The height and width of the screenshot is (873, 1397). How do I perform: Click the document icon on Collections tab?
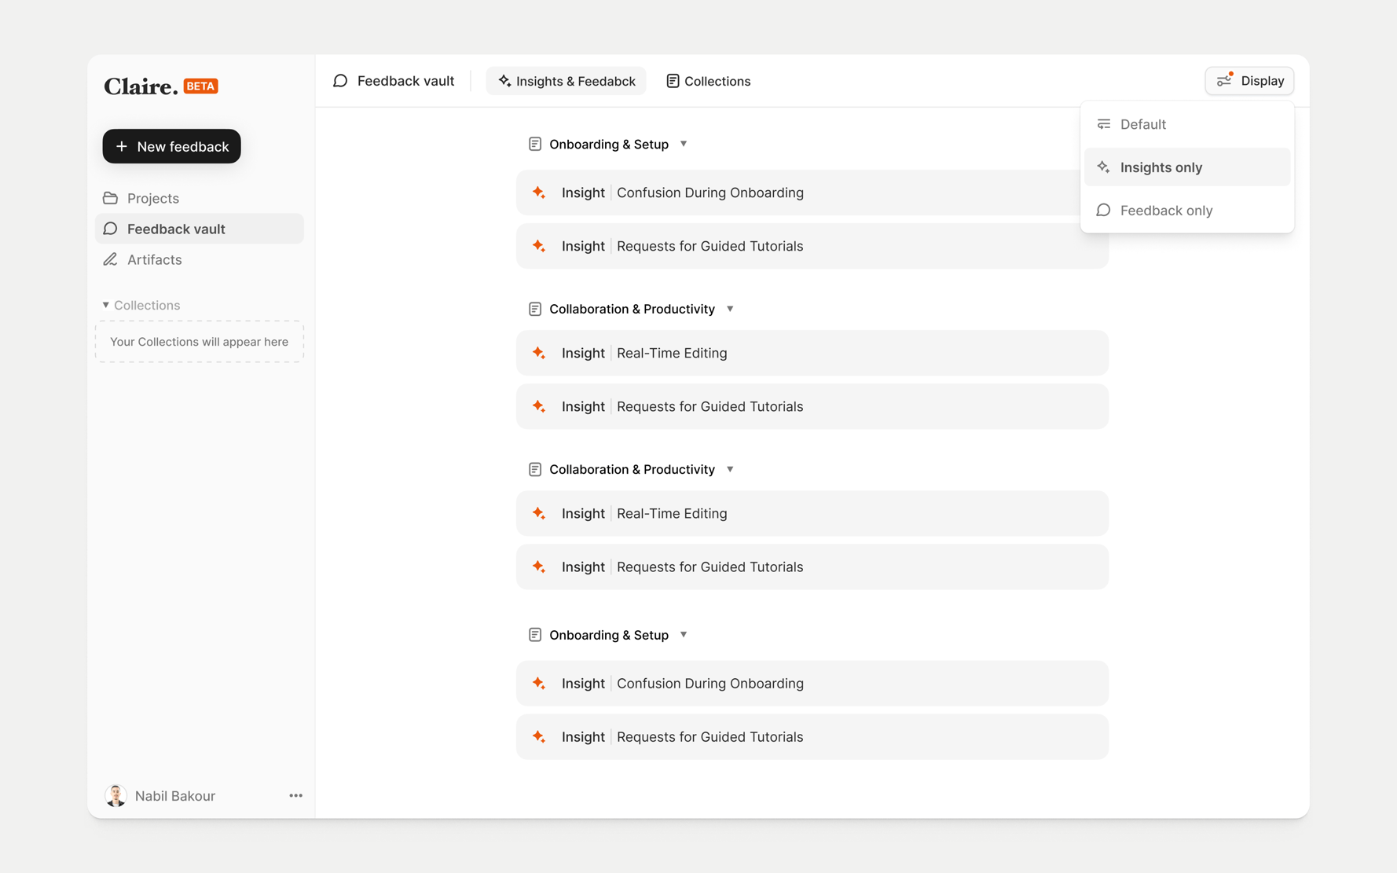673,81
